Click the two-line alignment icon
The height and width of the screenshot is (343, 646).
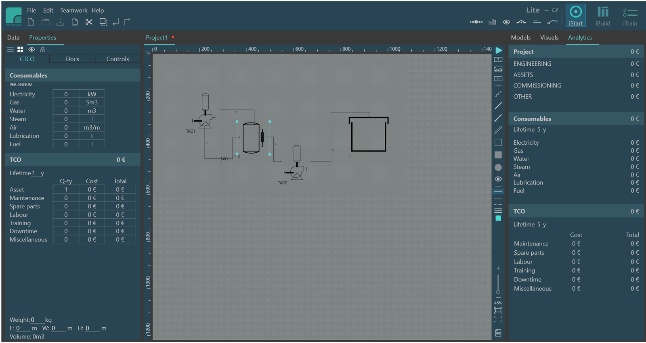tap(537, 22)
